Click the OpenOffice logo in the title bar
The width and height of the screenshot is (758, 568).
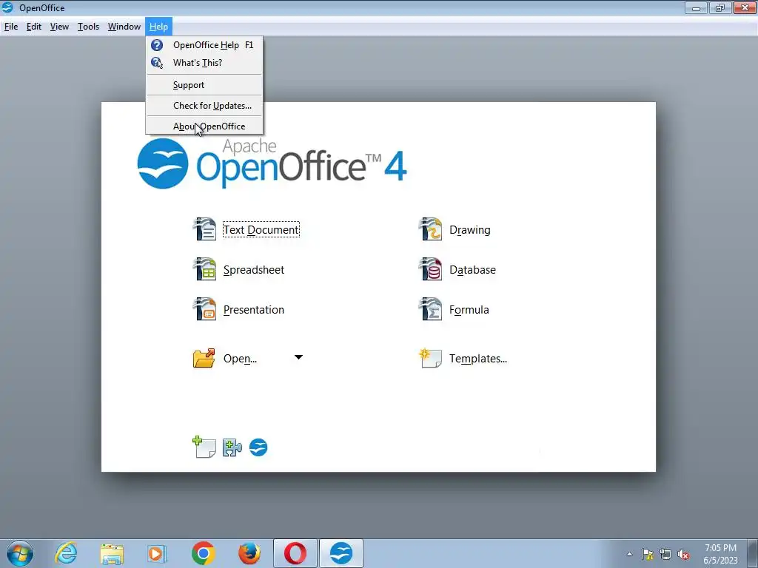pos(7,7)
